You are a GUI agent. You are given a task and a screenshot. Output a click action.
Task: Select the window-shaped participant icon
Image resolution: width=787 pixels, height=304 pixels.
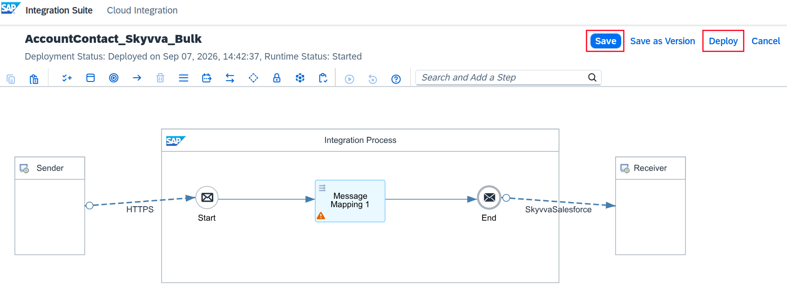[90, 78]
